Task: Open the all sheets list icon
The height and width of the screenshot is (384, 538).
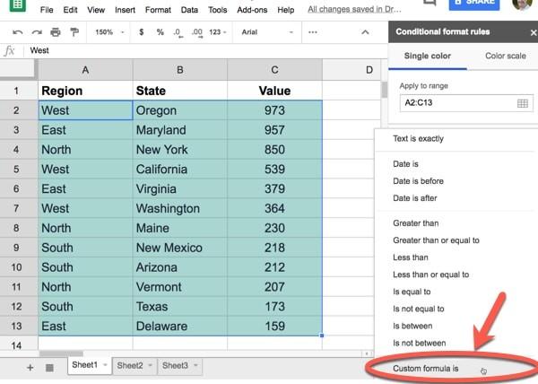Action: point(49,368)
